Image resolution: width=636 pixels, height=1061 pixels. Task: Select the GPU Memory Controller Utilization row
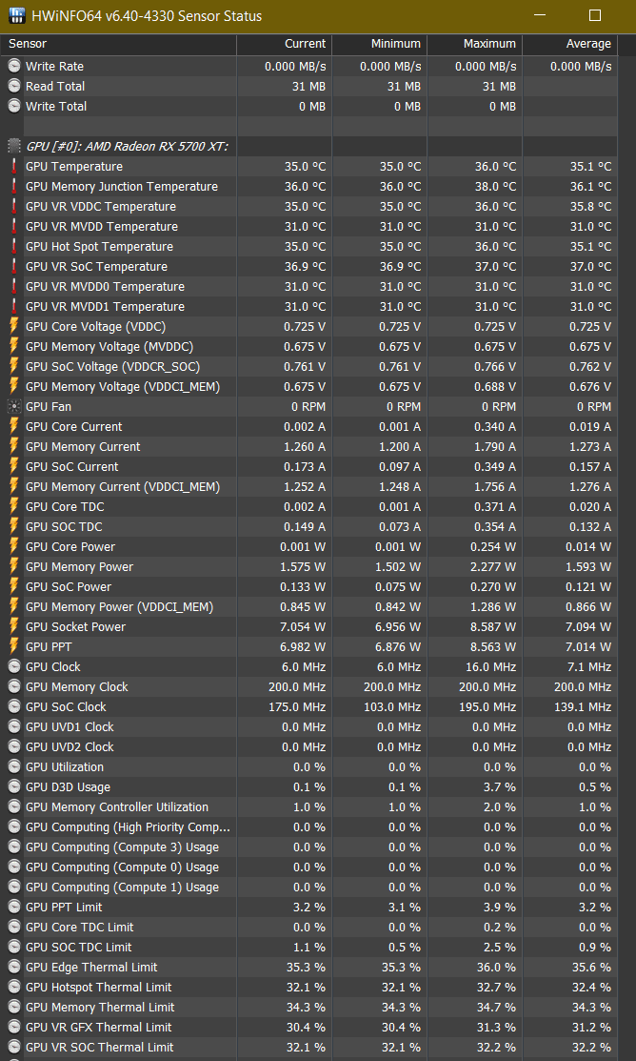click(x=308, y=807)
